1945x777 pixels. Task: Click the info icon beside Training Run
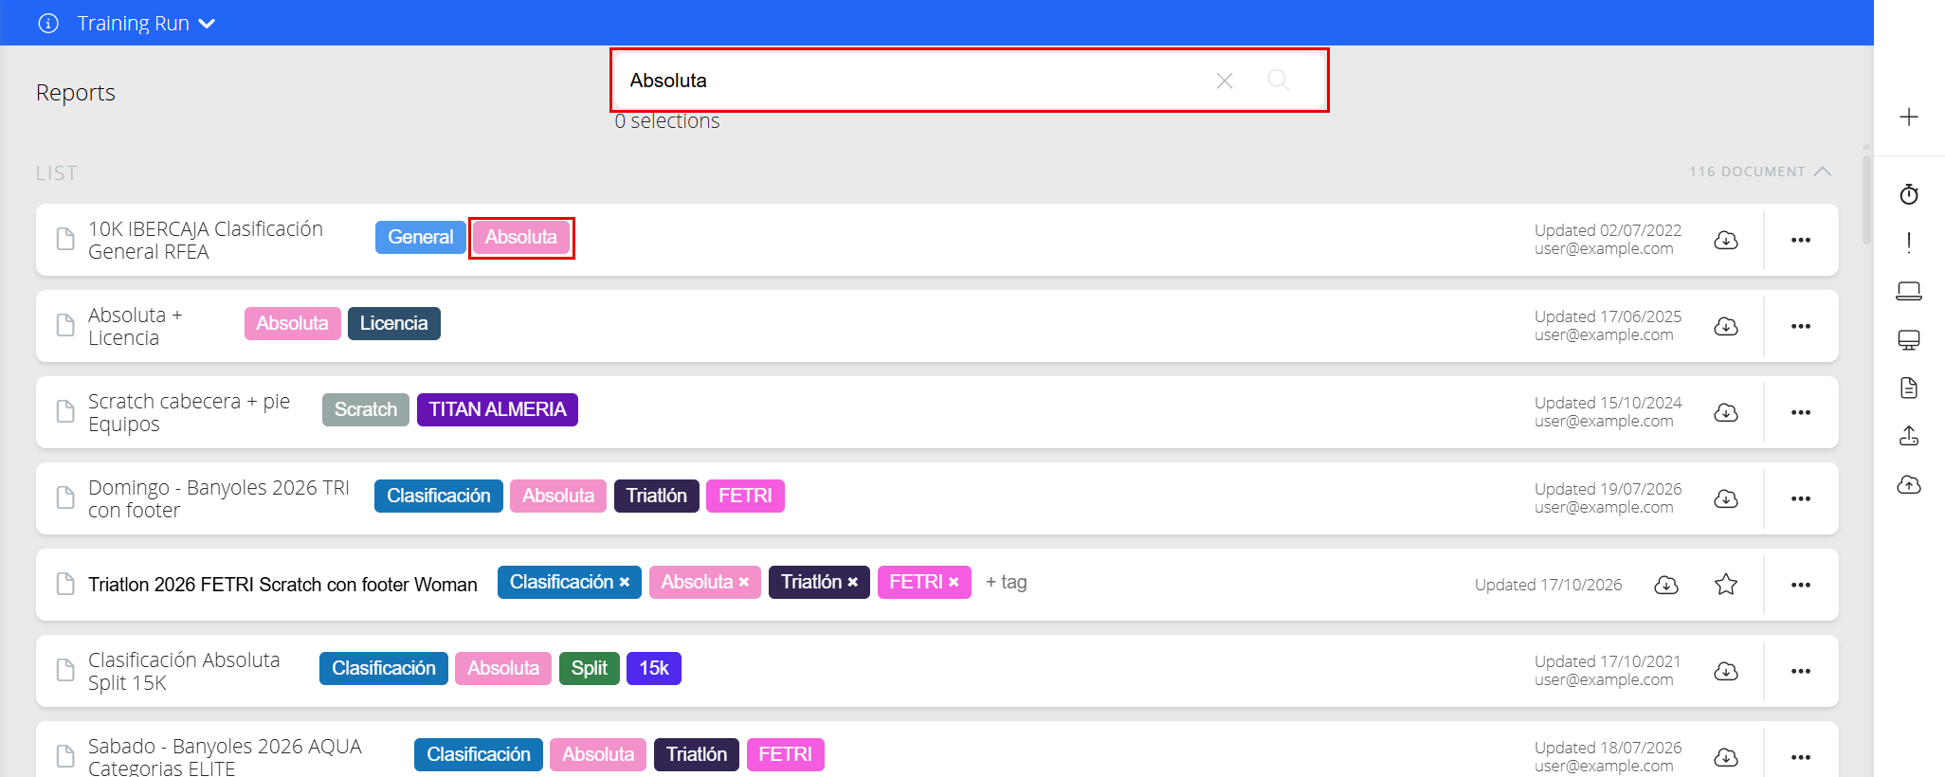(48, 23)
